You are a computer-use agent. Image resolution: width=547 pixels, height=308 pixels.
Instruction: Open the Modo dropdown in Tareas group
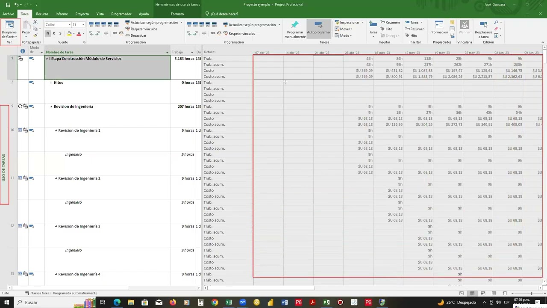(x=343, y=36)
